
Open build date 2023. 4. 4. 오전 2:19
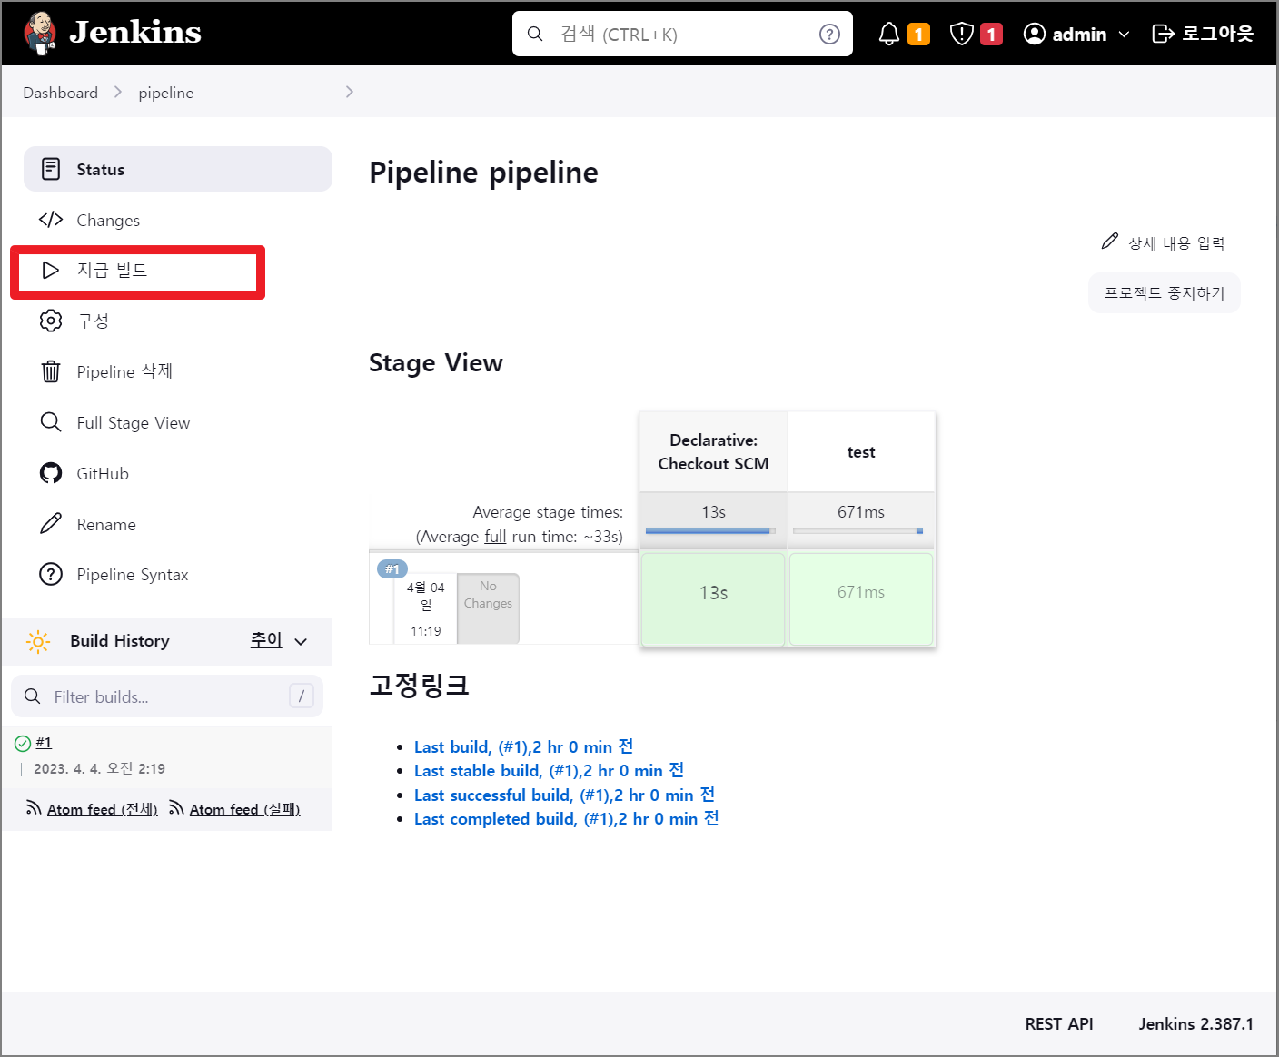click(99, 768)
